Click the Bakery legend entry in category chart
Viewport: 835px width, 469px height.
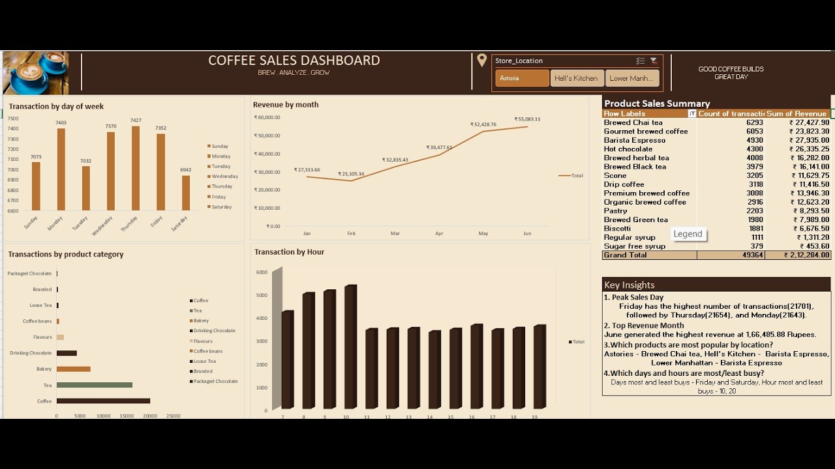(200, 320)
